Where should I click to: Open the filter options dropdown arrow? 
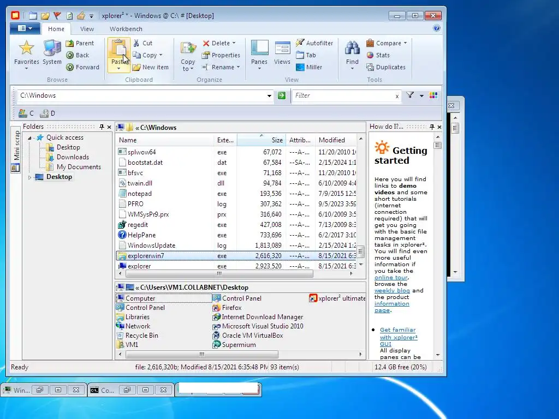pyautogui.click(x=422, y=95)
